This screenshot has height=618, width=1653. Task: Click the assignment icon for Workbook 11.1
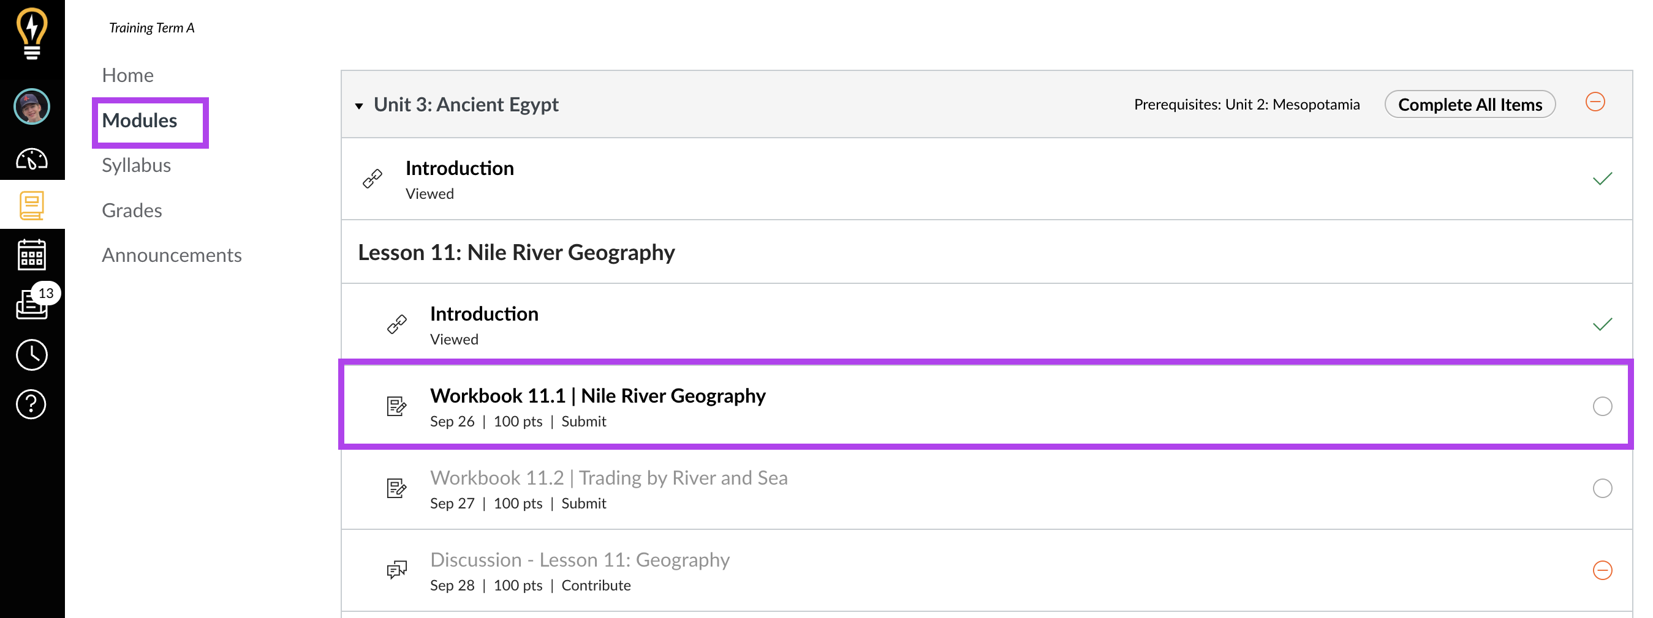396,406
